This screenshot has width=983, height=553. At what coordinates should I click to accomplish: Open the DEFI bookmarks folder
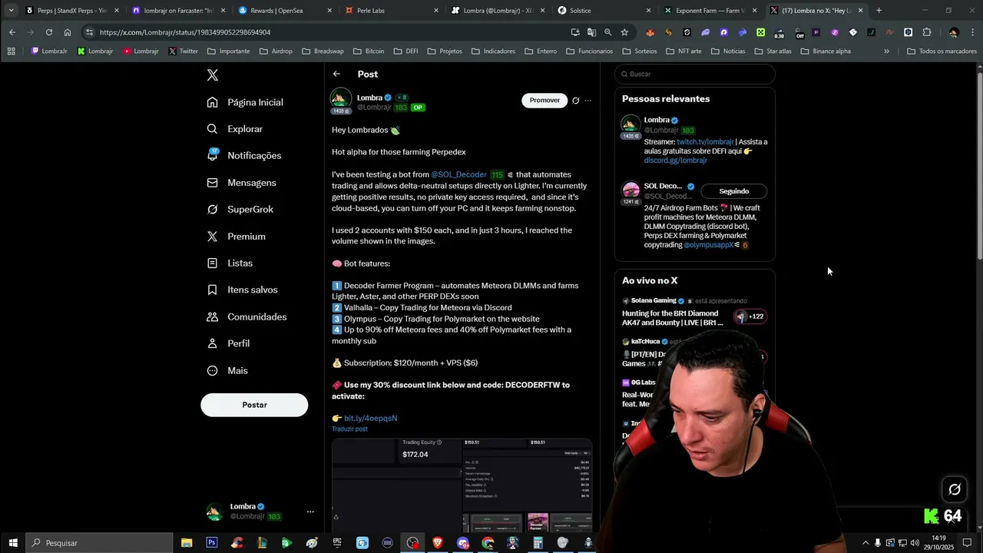tap(405, 51)
